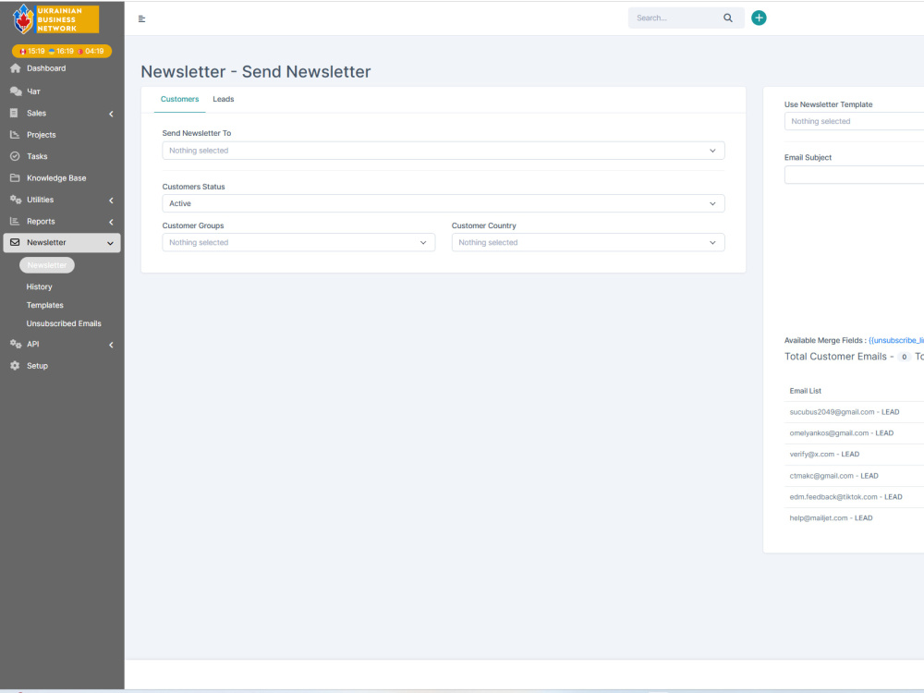924x693 pixels.
Task: Click the Projects chart icon
Action: coord(15,135)
